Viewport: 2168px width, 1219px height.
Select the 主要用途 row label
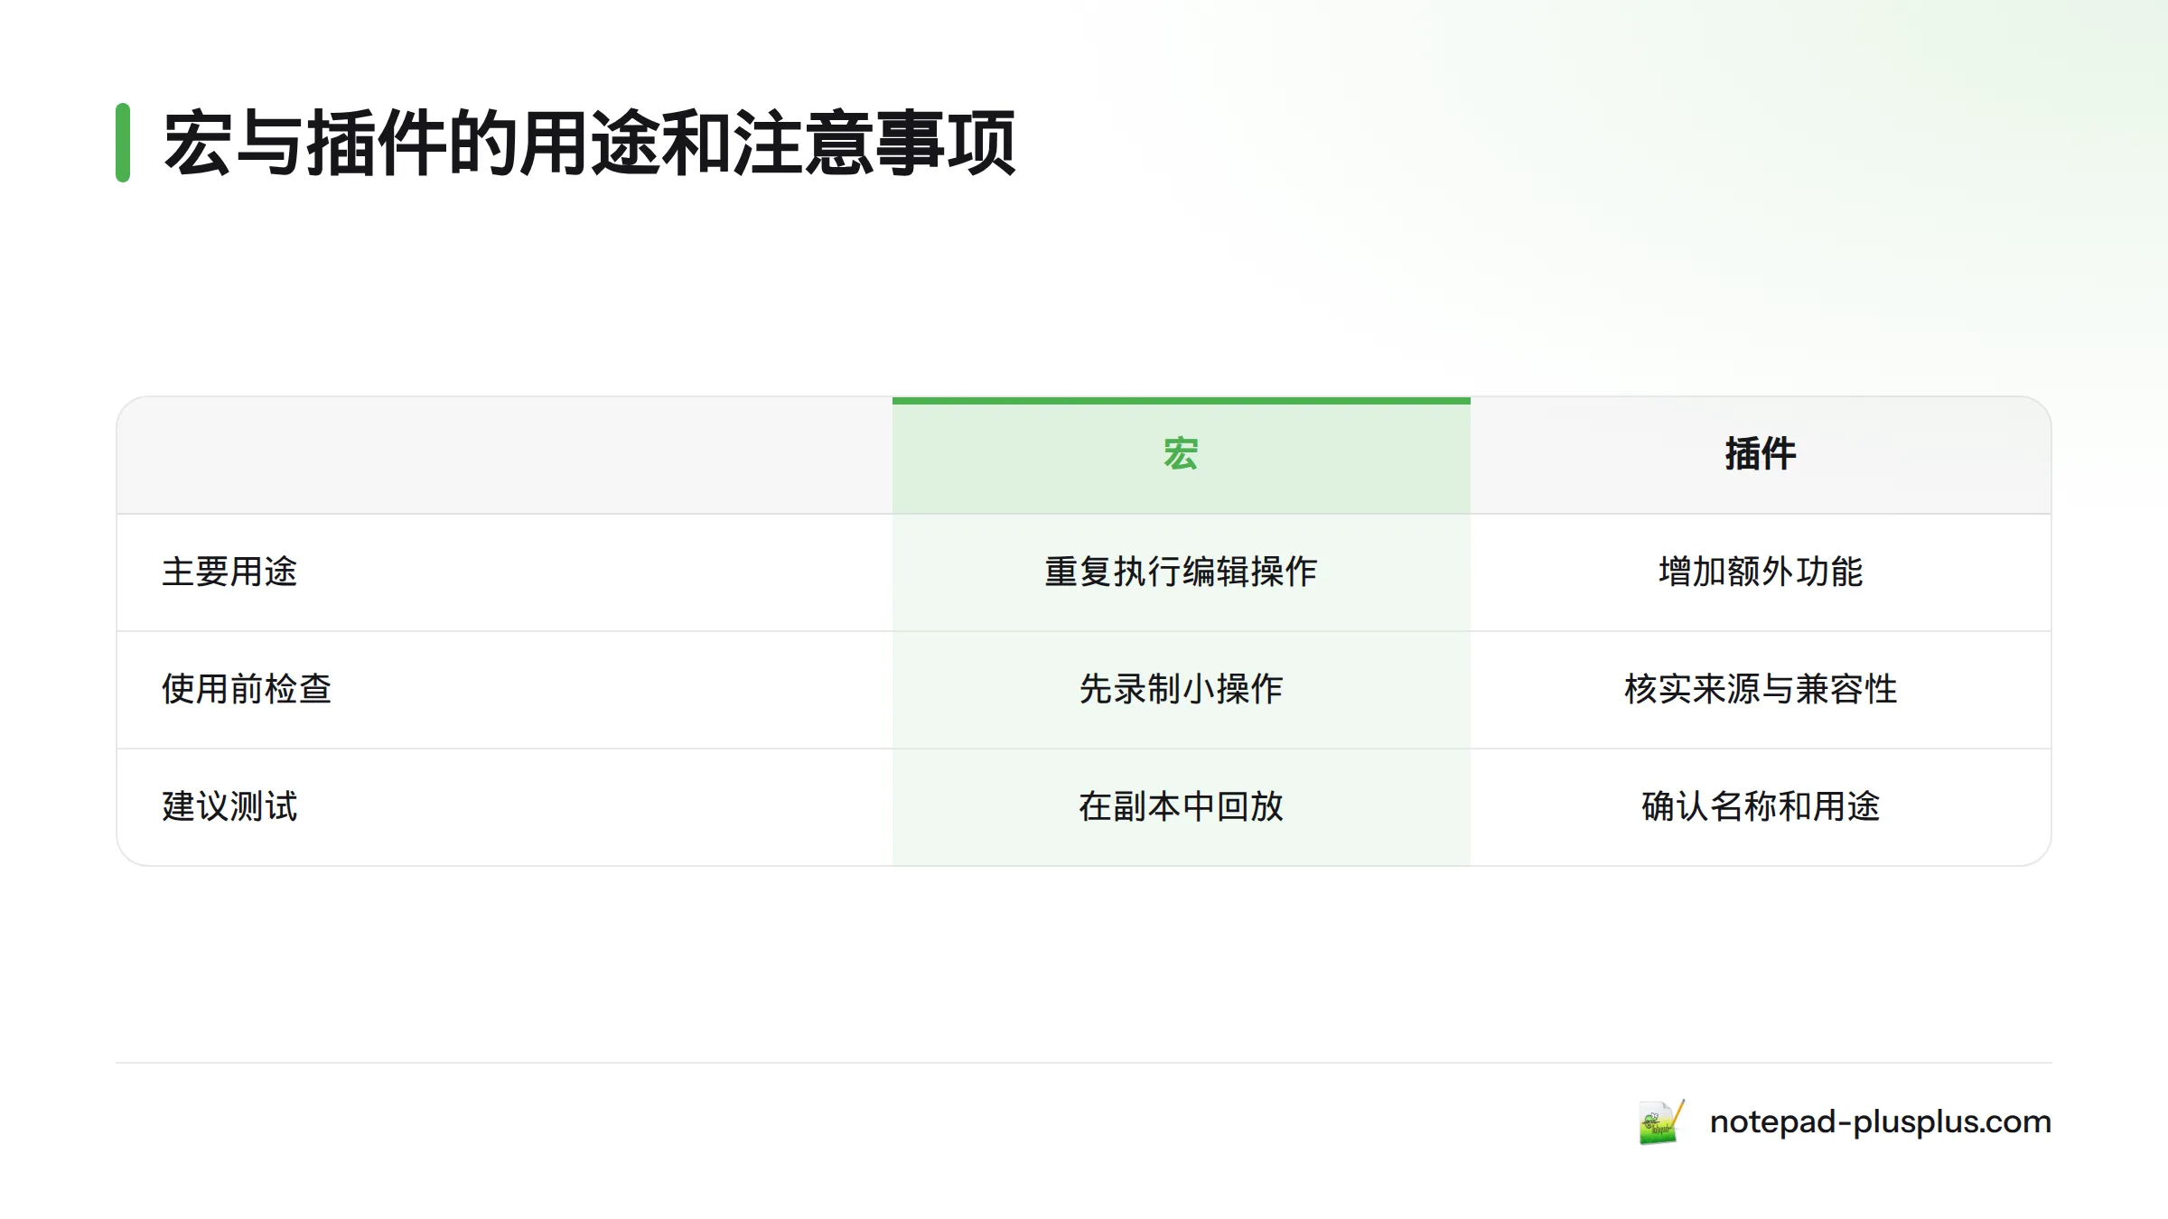pos(229,572)
